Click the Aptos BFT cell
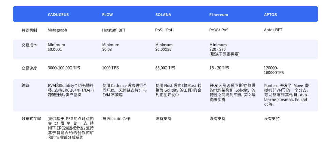This screenshot has height=152, width=331. click(273, 30)
